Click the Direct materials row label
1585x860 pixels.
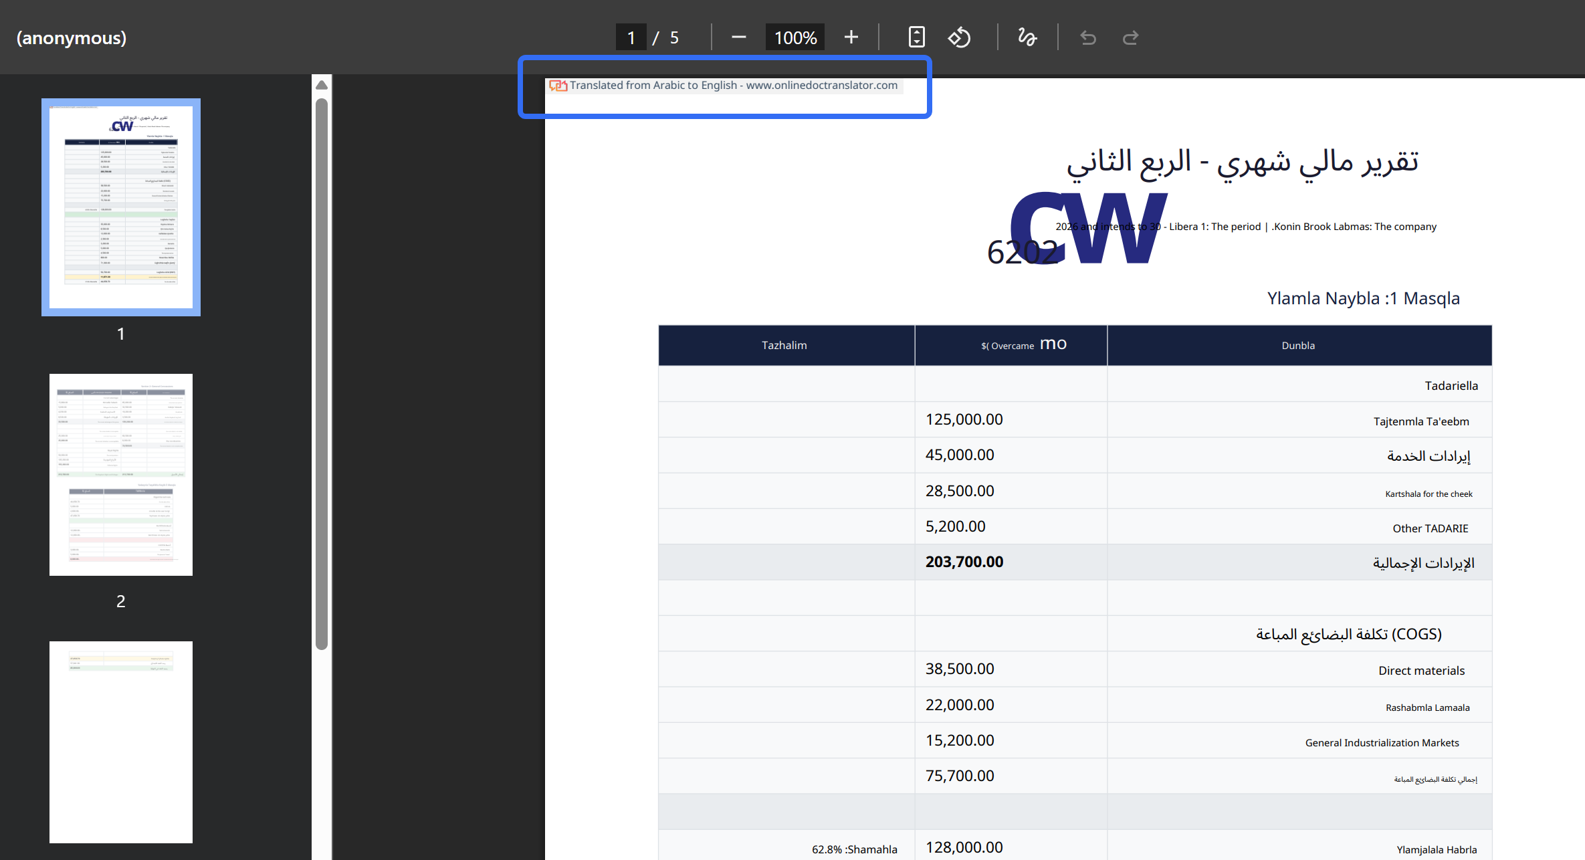pyautogui.click(x=1421, y=671)
